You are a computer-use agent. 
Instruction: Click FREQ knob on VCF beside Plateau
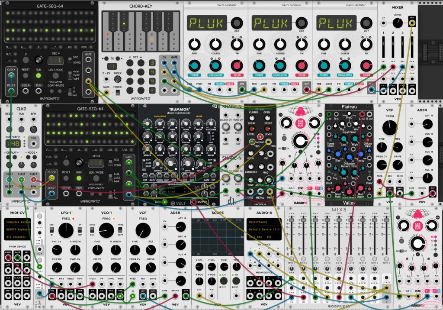point(389,128)
